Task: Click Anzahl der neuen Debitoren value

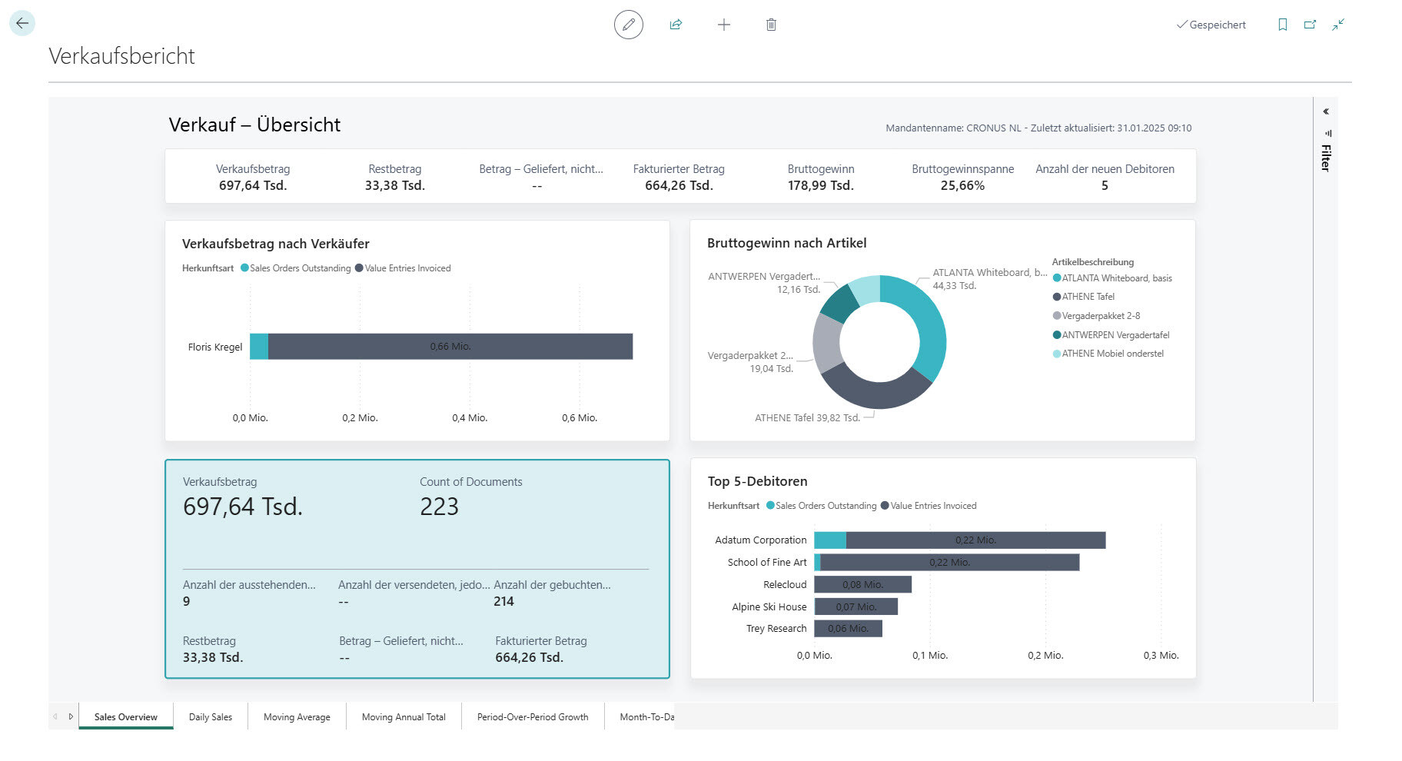Action: click(1105, 185)
